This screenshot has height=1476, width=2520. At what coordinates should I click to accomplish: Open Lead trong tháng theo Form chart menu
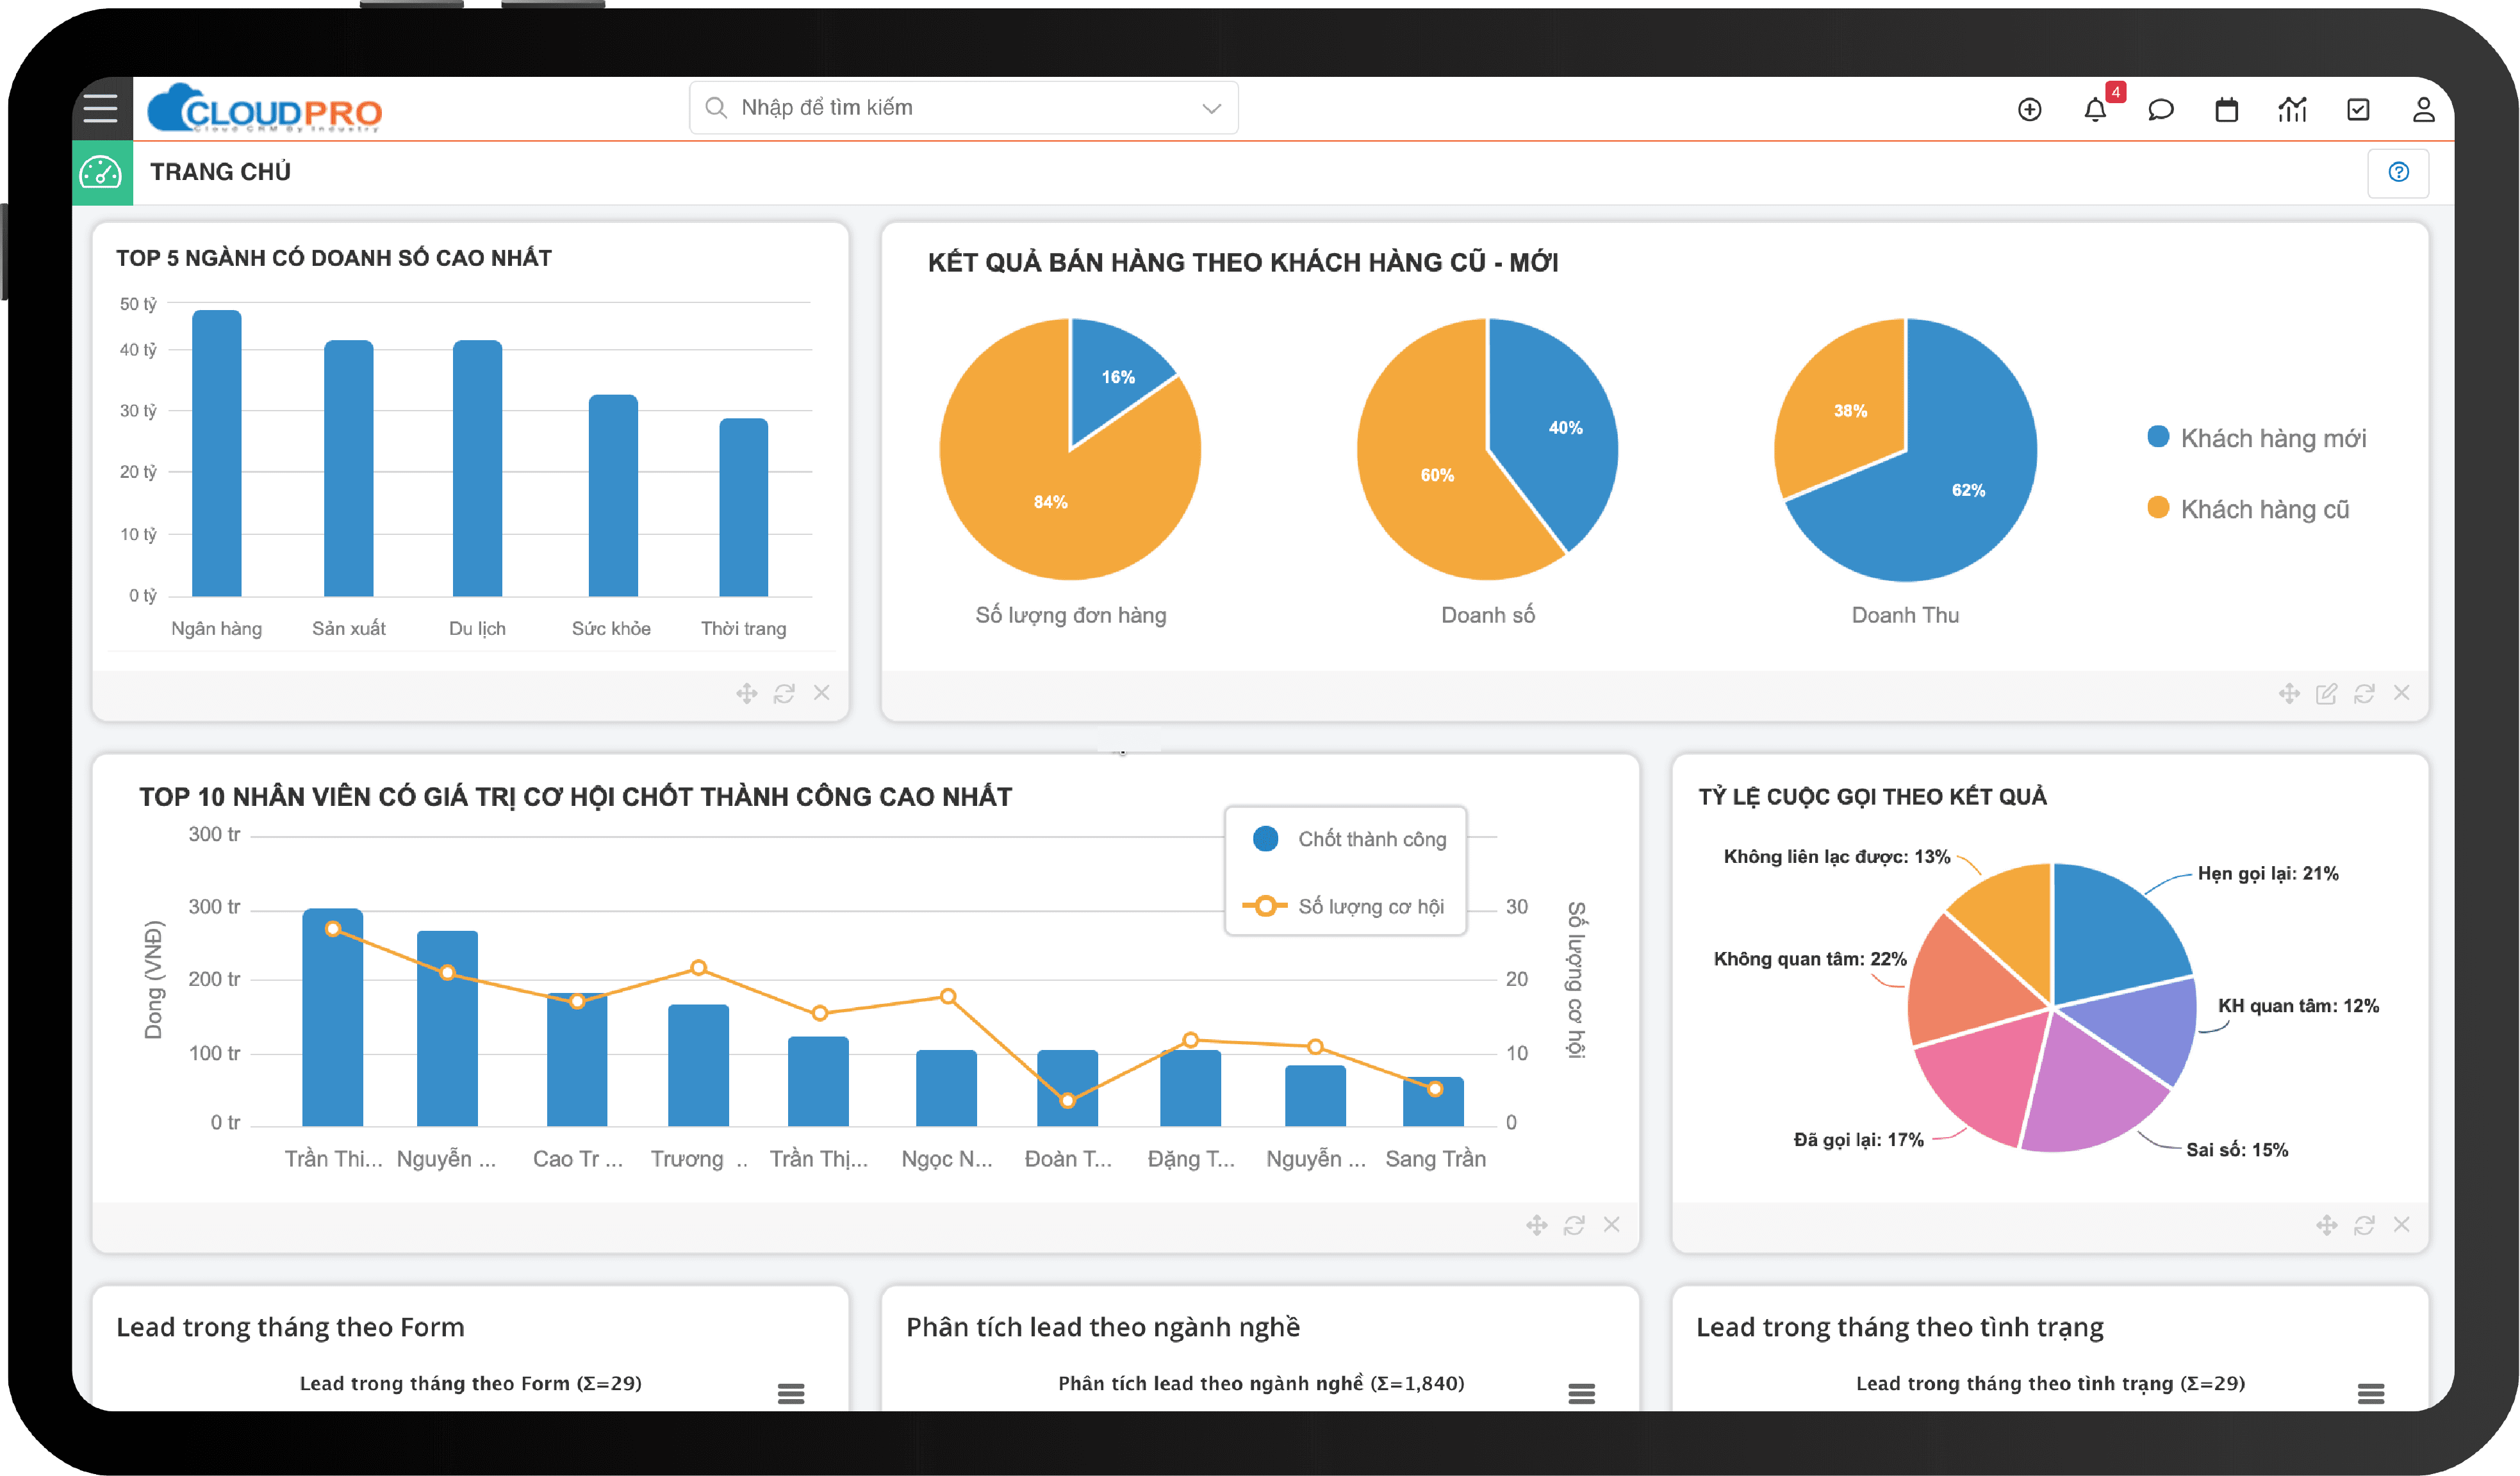coord(791,1393)
